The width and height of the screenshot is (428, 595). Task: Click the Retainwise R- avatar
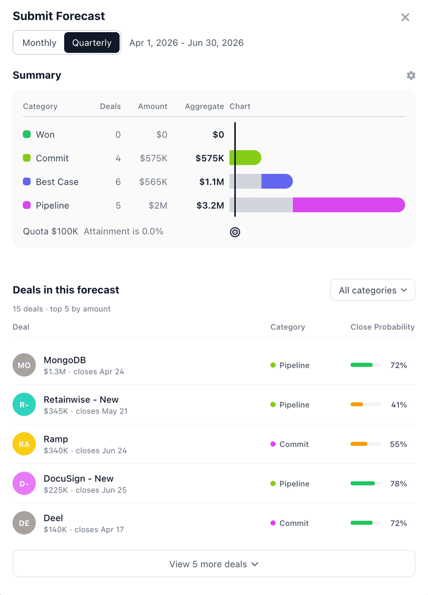tap(24, 405)
